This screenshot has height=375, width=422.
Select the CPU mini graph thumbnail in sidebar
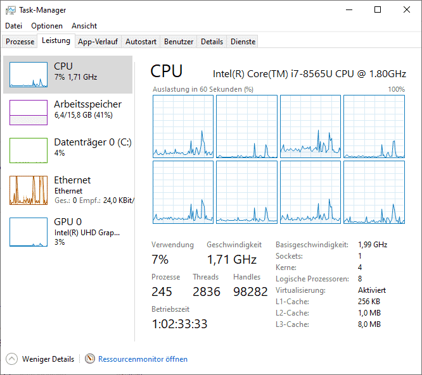(x=29, y=75)
